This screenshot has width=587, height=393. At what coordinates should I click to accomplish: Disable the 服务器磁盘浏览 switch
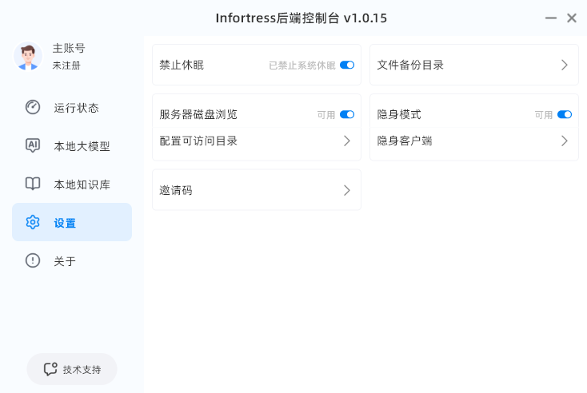[347, 114]
